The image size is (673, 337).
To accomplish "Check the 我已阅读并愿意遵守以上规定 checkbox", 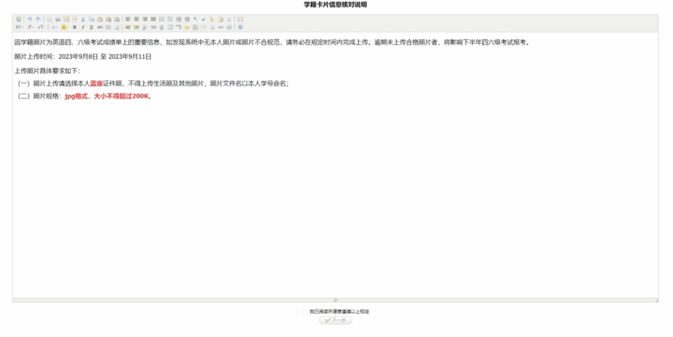I will 305,312.
